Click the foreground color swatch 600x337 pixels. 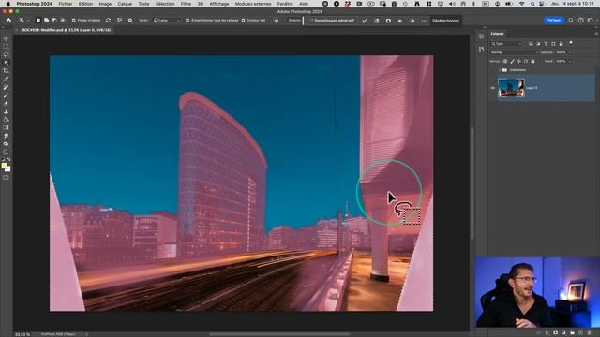click(4, 166)
